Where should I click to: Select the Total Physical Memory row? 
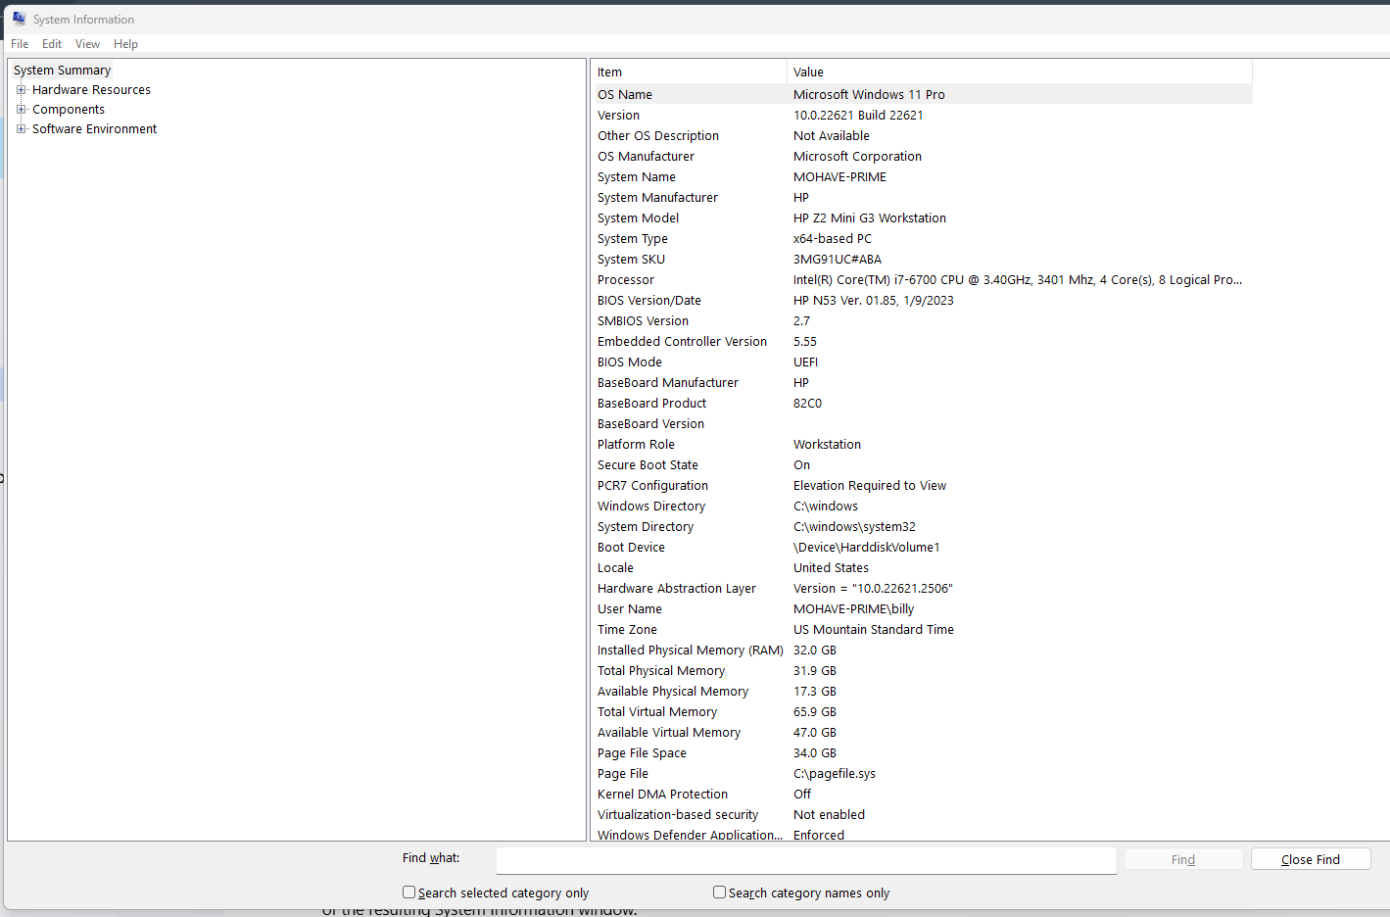click(922, 671)
